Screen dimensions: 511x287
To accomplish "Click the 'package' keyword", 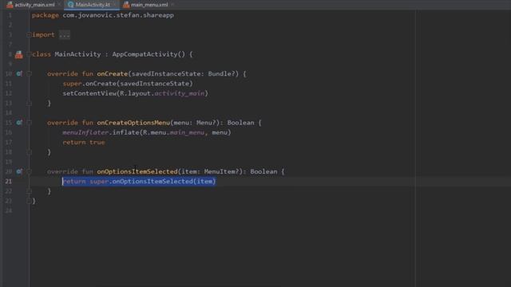I will coord(46,15).
